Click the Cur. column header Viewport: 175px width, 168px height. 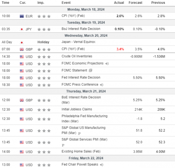tap(23, 3)
